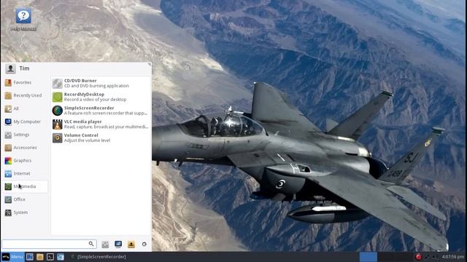Open SimpleScreenRecorder from the menu list
The height and width of the screenshot is (262, 467).
point(101,111)
